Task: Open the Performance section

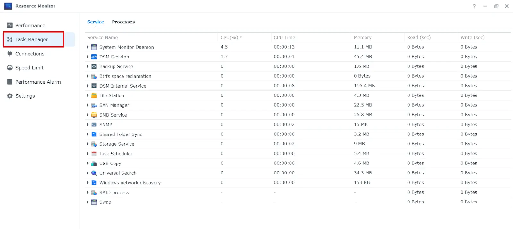Action: (x=39, y=25)
